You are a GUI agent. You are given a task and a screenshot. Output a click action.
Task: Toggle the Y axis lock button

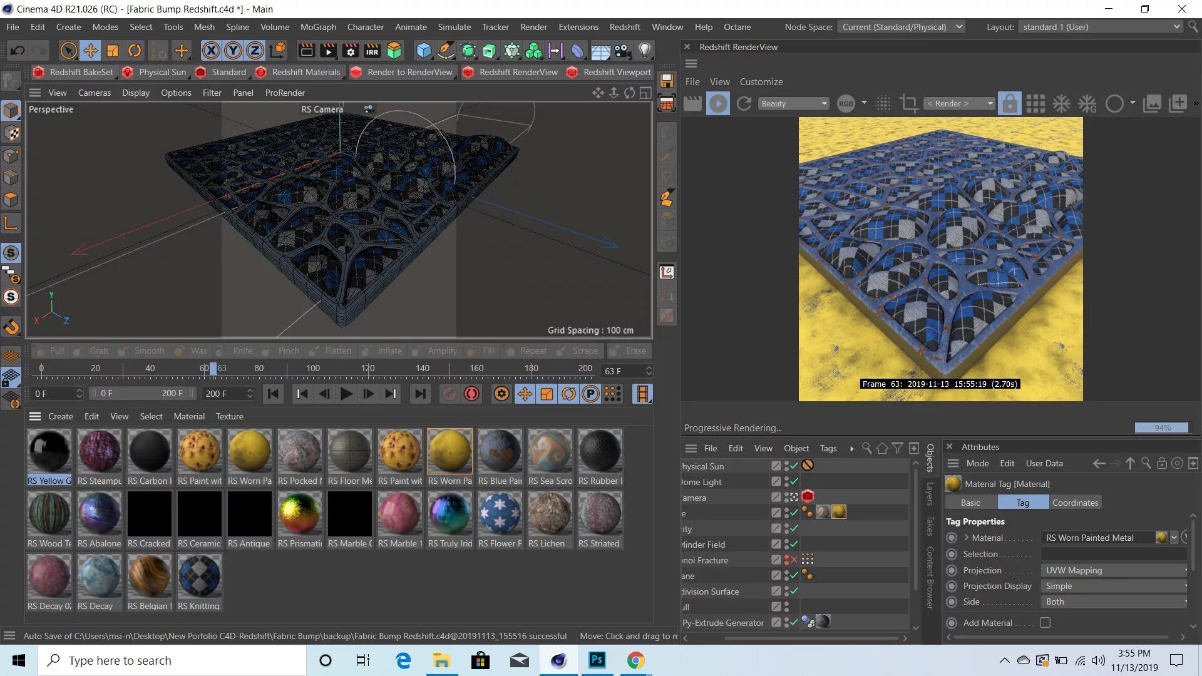tap(233, 50)
